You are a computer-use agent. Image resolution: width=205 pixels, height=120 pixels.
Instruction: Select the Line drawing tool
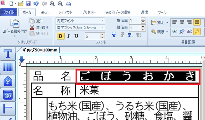(8, 108)
